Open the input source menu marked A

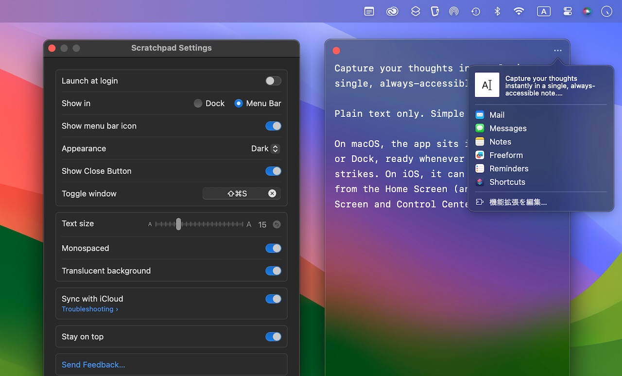(x=543, y=11)
